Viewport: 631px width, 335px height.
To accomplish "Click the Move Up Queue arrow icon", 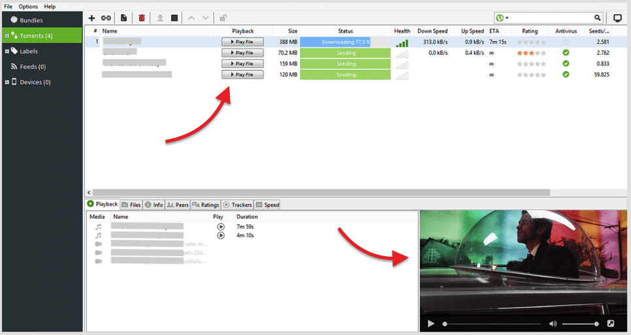I will (191, 18).
